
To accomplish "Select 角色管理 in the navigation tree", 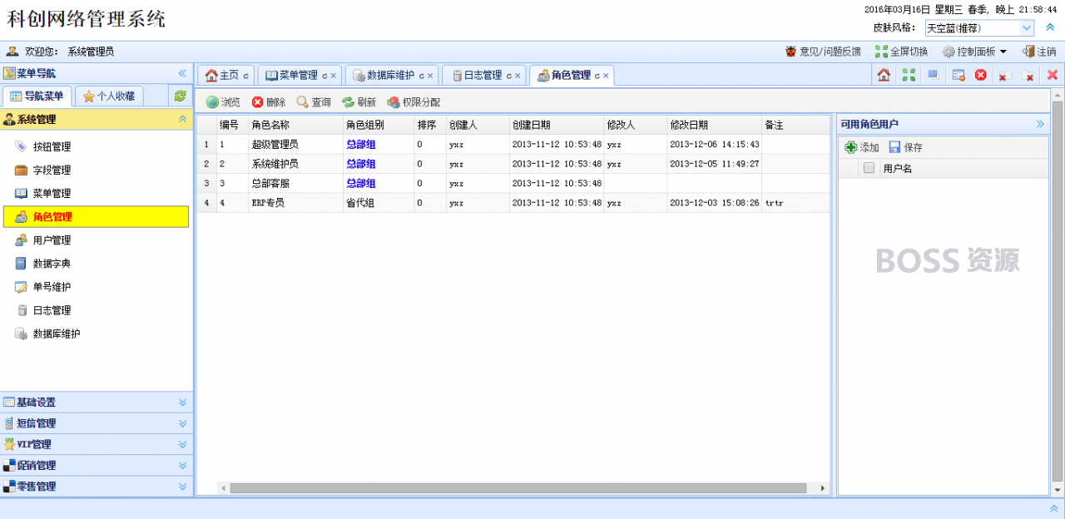I will click(97, 217).
